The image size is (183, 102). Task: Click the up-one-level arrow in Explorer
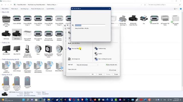(11, 5)
